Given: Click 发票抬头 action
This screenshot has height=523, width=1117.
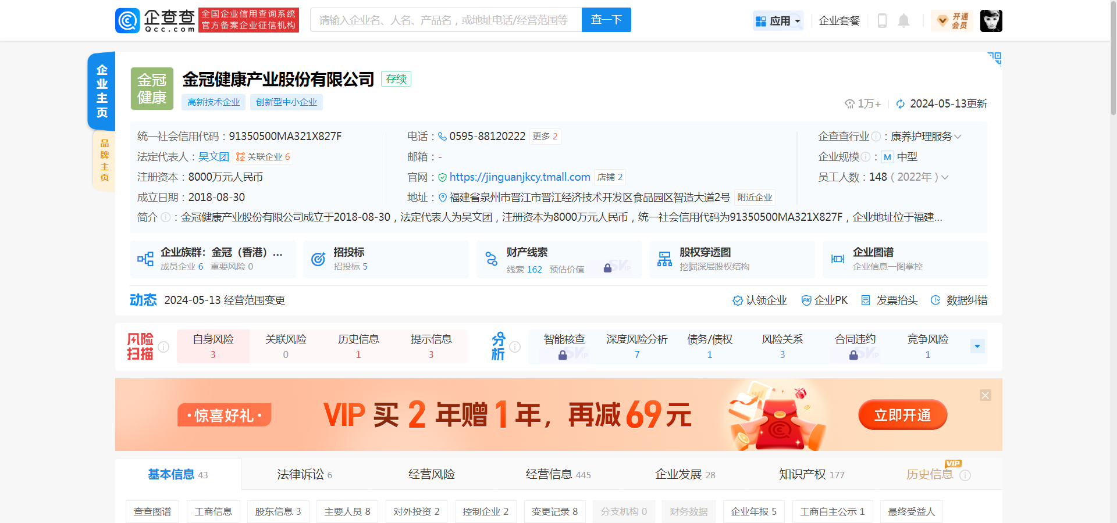Looking at the screenshot, I should click(x=889, y=300).
